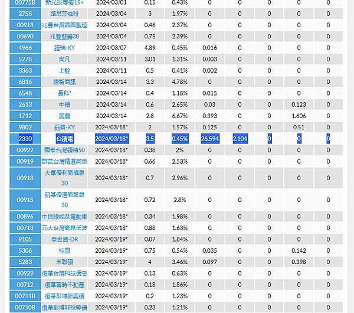The image size is (354, 313).
Task: Click the 4.78% yield cell
Action: (x=180, y=82)
